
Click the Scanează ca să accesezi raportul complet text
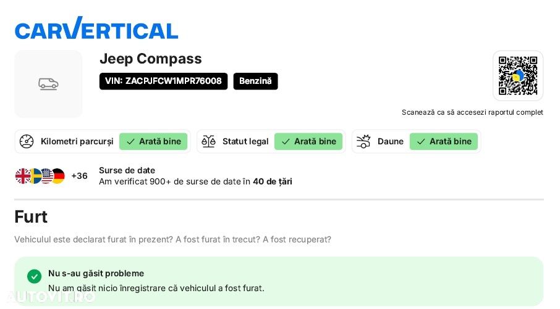pyautogui.click(x=472, y=112)
